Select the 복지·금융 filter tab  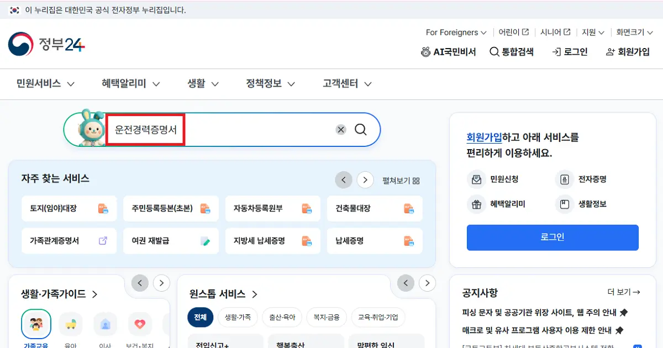coord(327,317)
